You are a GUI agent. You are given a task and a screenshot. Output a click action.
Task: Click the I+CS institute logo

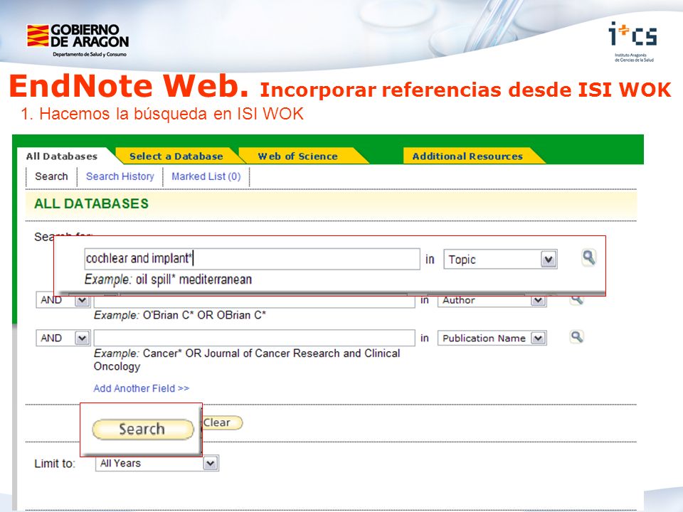click(x=633, y=42)
